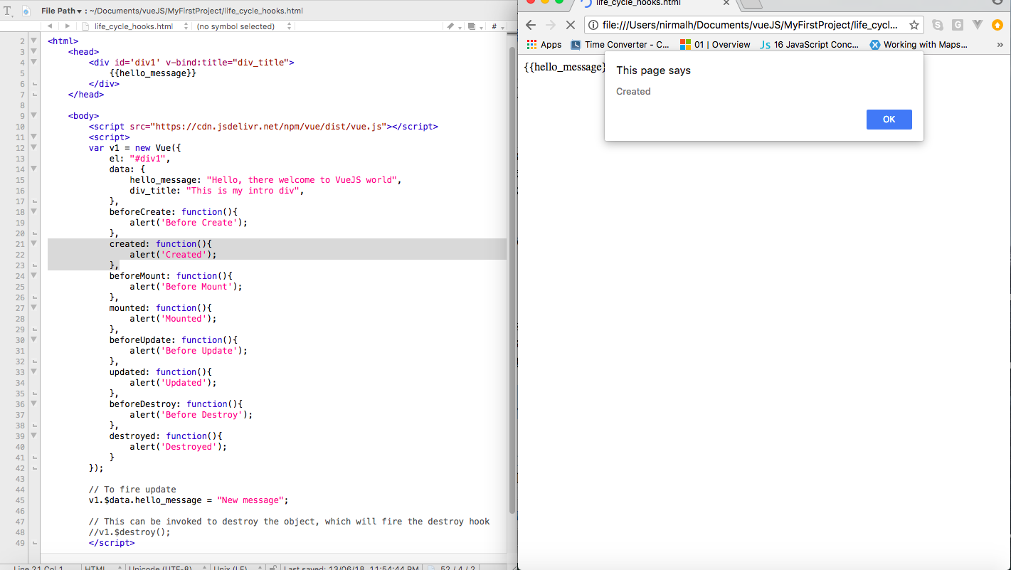Open the Unix (LF) line endings popup

(236, 568)
